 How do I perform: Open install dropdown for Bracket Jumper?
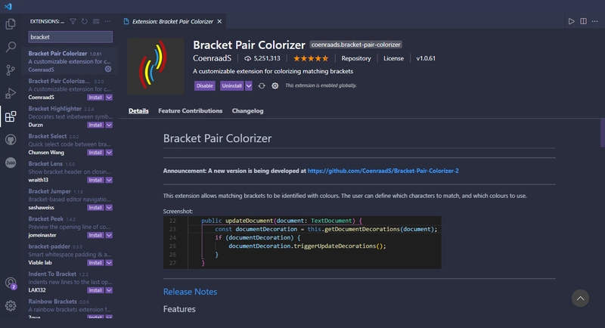109,208
